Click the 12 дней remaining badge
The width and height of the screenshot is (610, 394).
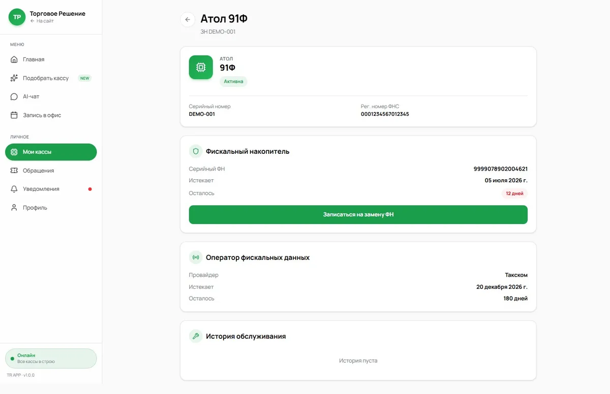(514, 193)
